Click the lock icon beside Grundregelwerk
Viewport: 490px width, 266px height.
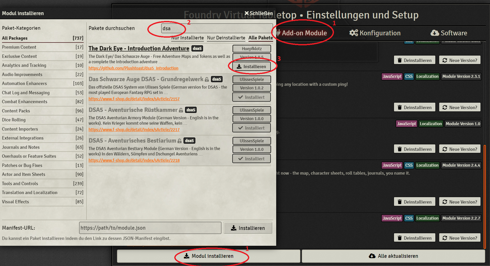(207, 79)
